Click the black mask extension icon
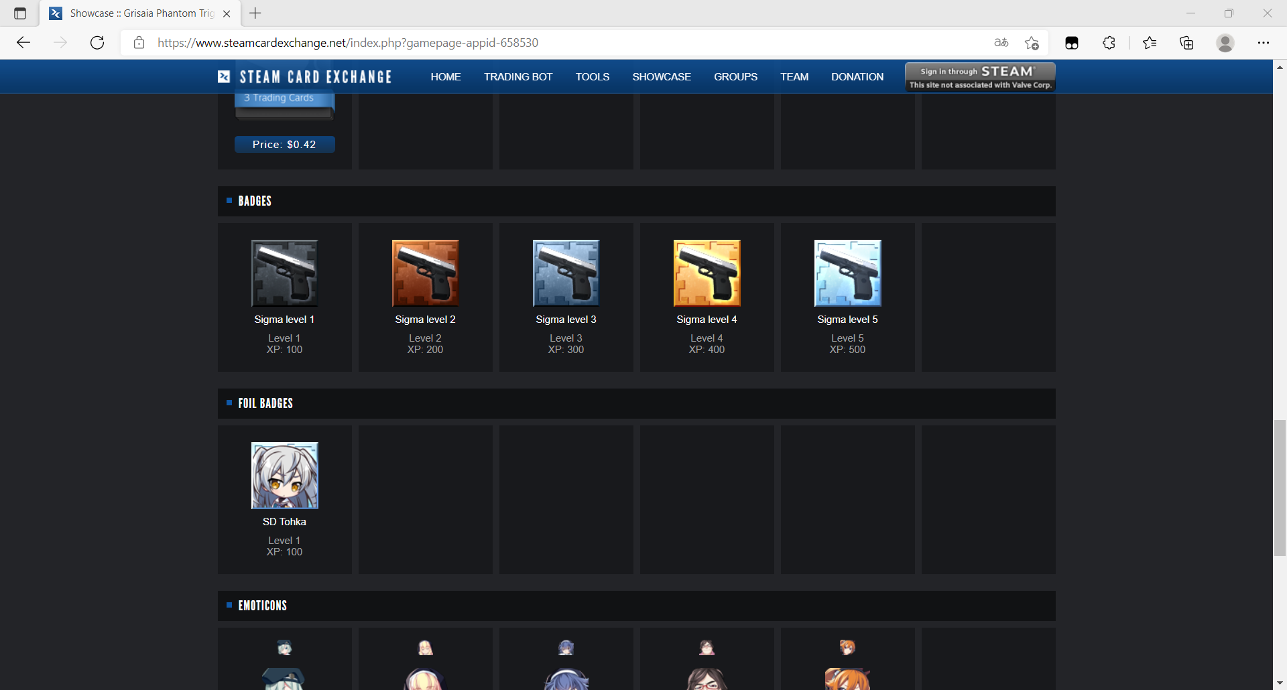The height and width of the screenshot is (690, 1287). pos(1072,43)
